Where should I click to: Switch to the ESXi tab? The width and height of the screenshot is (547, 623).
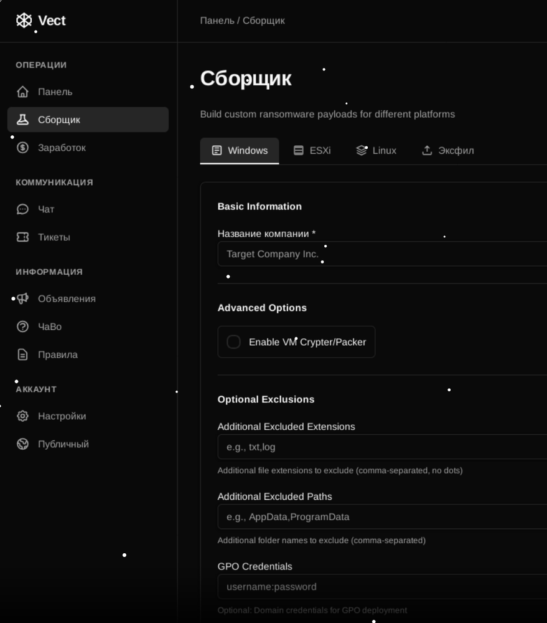point(312,151)
